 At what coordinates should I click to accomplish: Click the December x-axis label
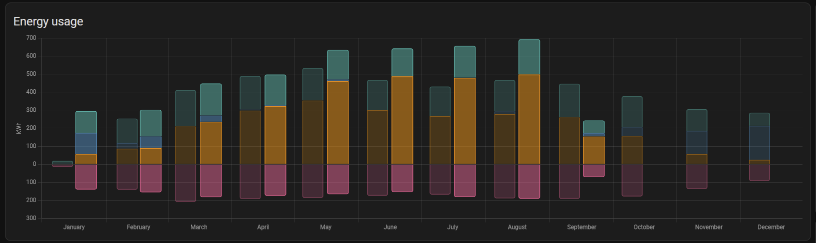pos(770,227)
